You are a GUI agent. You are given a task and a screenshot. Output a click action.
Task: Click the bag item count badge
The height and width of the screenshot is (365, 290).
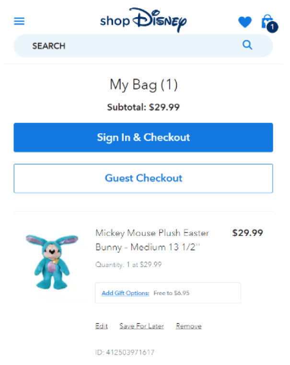pyautogui.click(x=272, y=27)
